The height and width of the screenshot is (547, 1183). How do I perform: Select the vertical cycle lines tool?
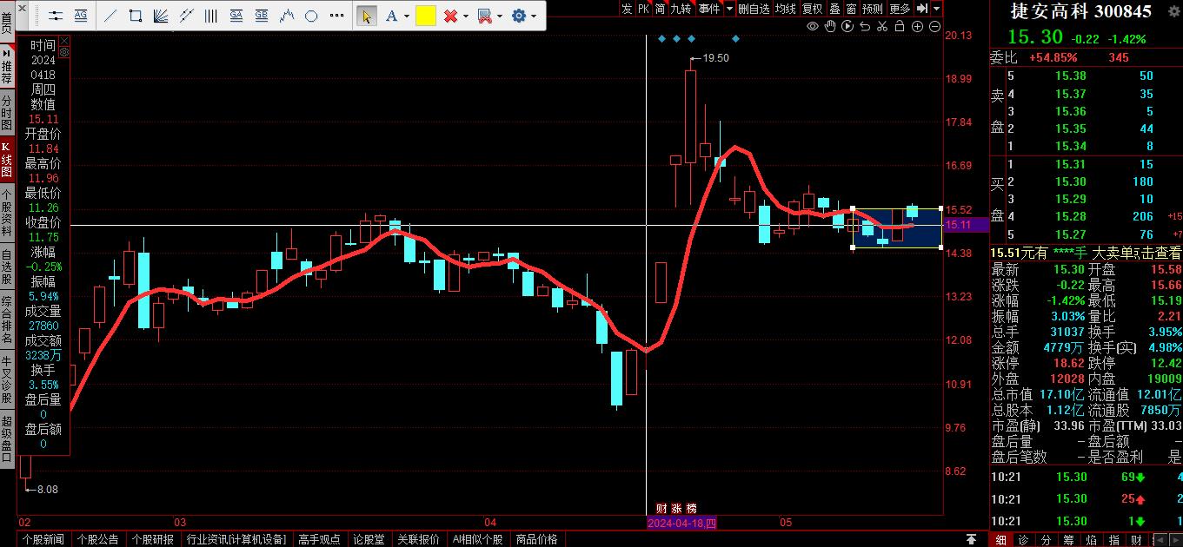[x=210, y=16]
